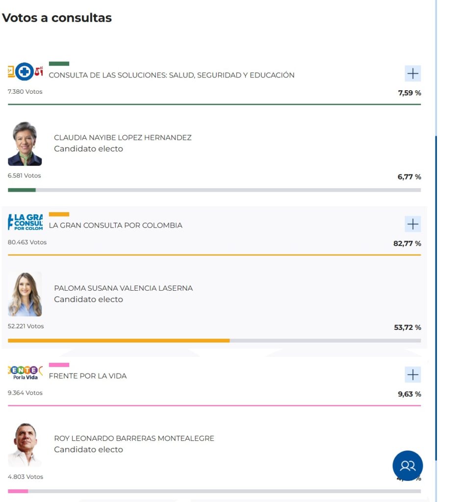Click the page vertical scrollbar
Image resolution: width=461 pixels, height=502 pixels.
pos(436,294)
